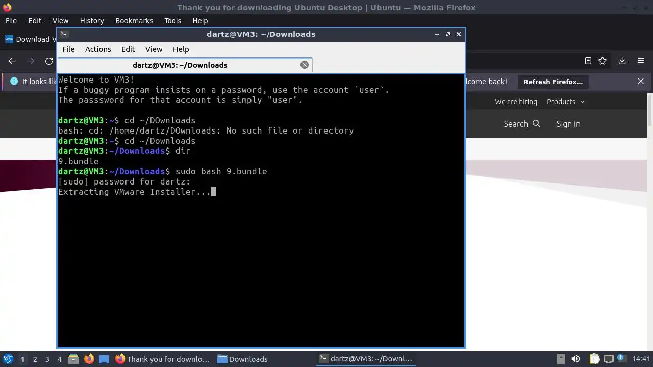
Task: Open the terminal View menu
Action: pyautogui.click(x=154, y=49)
